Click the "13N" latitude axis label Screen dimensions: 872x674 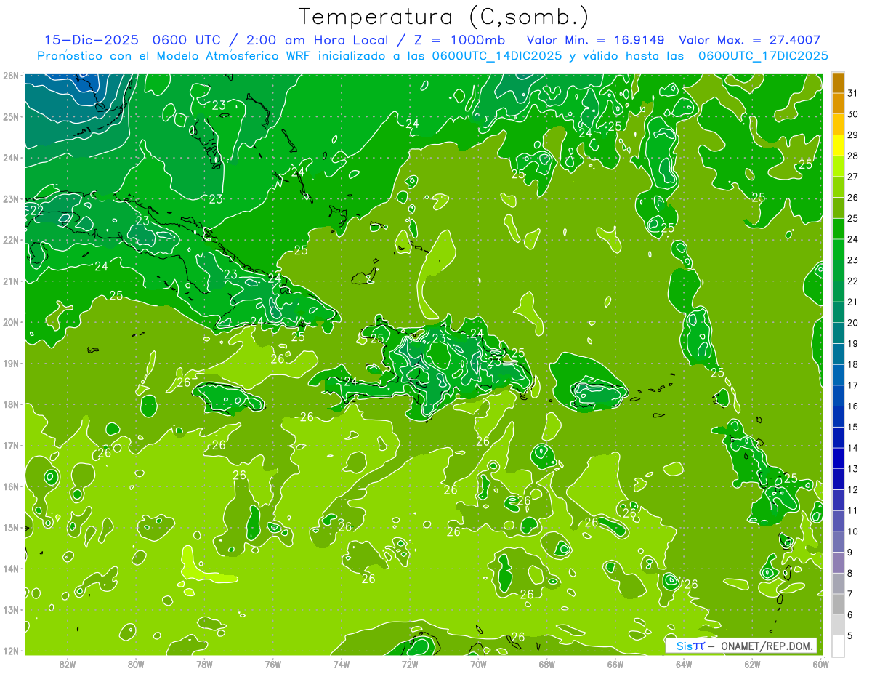(11, 610)
